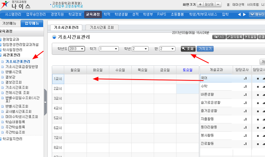The image size is (265, 157).
Task: Click the 담당교사 icon in the 수학 row
Action: click(245, 87)
